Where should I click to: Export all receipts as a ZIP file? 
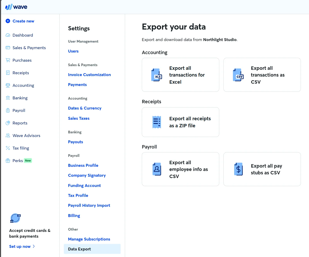click(181, 122)
